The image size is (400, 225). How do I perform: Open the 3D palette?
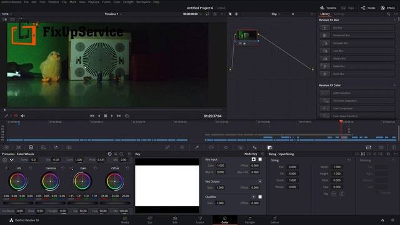click(x=381, y=147)
